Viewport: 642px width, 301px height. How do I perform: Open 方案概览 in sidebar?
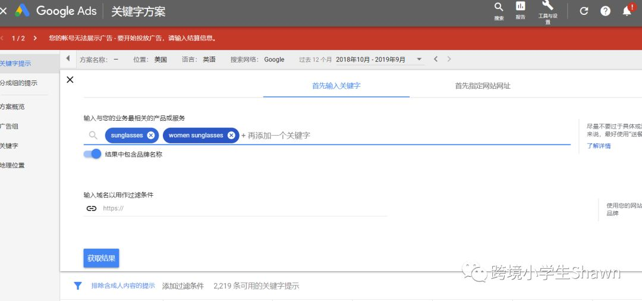pos(12,107)
